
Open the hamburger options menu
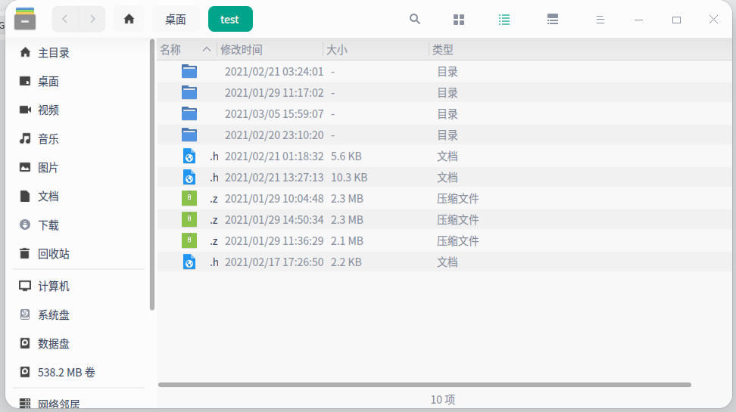pyautogui.click(x=600, y=20)
